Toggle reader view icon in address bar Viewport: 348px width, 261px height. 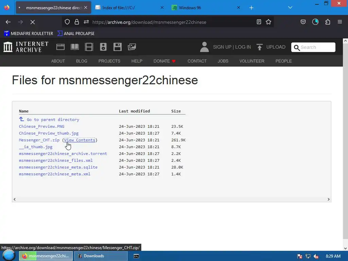[259, 22]
